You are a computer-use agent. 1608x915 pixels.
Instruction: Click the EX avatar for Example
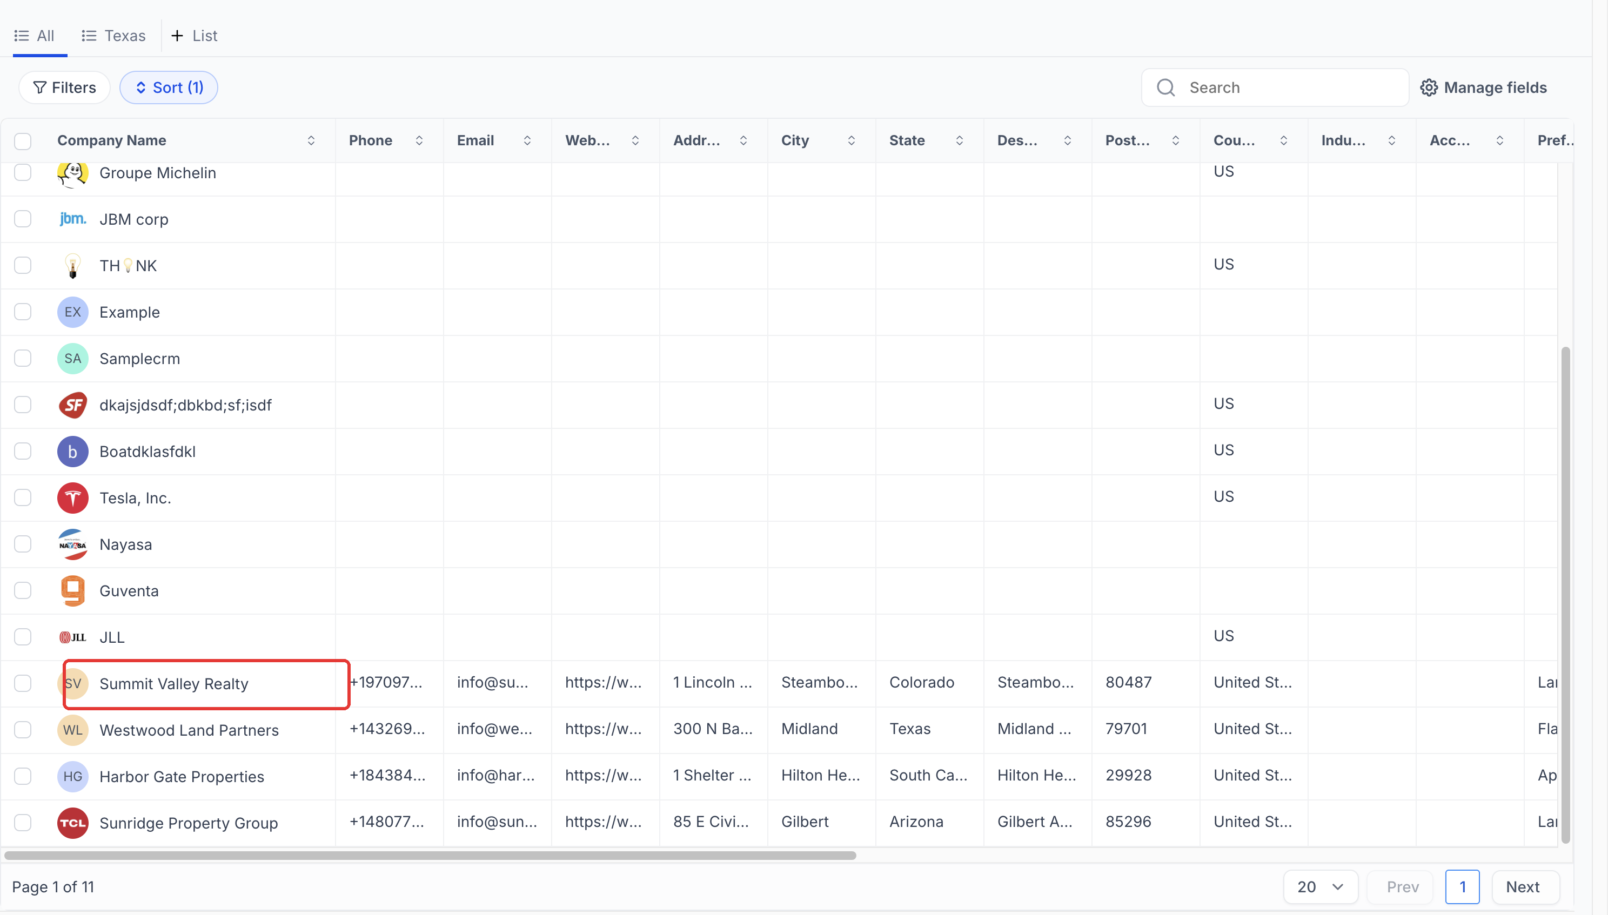tap(72, 312)
